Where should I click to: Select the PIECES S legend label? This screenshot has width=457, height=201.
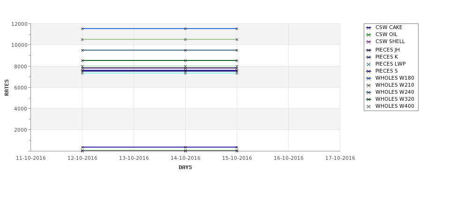point(387,71)
